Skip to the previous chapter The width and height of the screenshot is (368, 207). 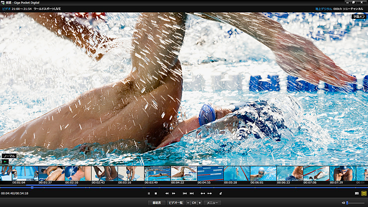tap(184, 193)
